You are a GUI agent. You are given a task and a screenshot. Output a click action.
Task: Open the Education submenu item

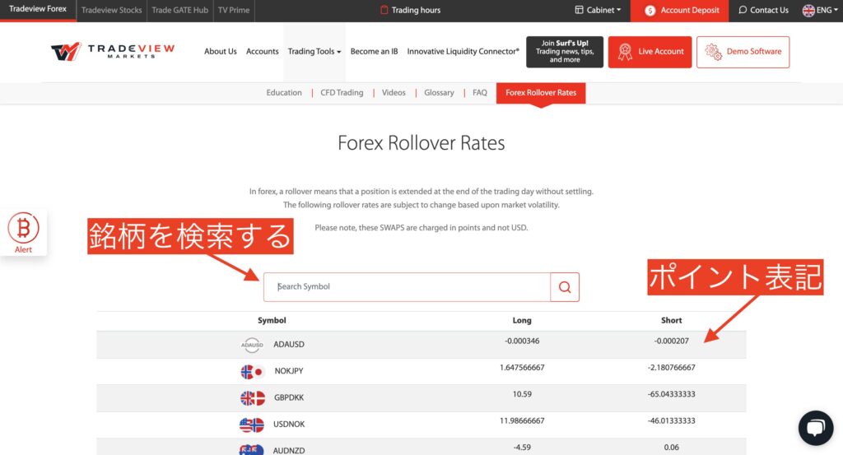pyautogui.click(x=284, y=92)
